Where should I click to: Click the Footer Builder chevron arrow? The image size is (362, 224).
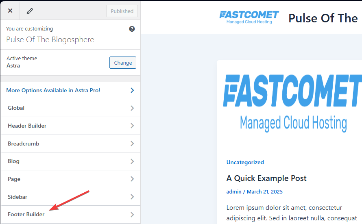[x=132, y=214]
